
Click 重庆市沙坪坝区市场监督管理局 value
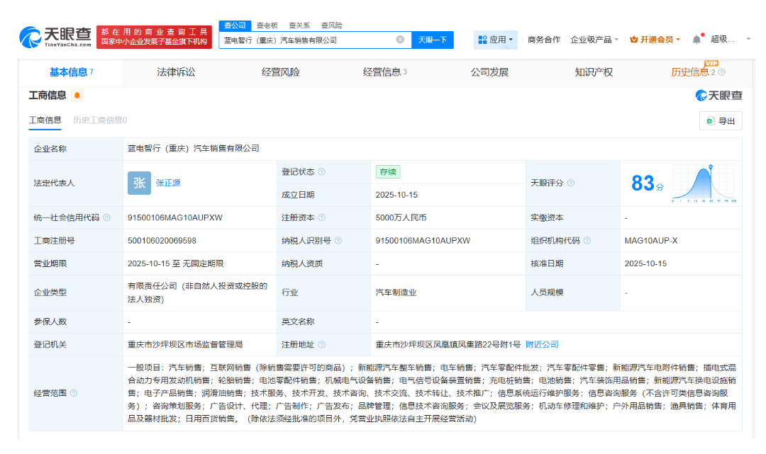tap(185, 345)
